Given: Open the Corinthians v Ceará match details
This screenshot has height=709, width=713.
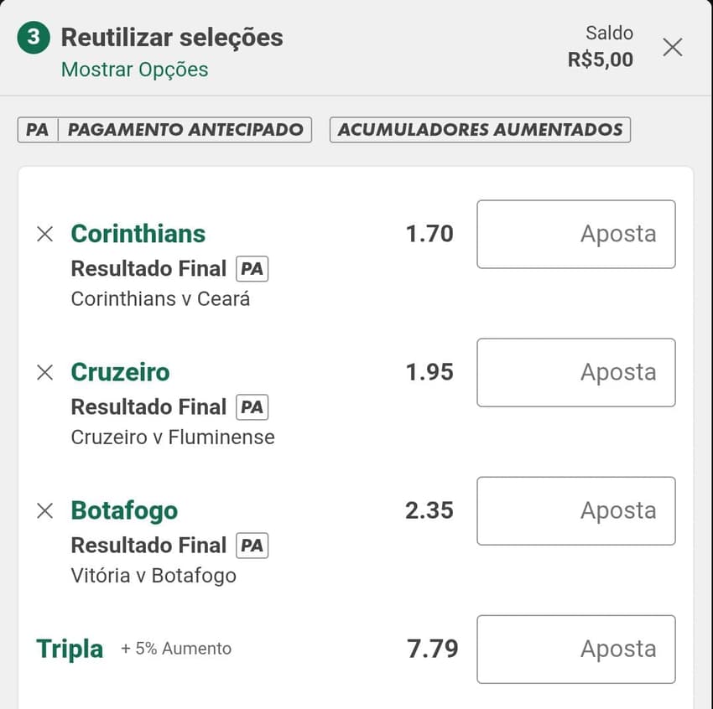Looking at the screenshot, I should point(160,298).
